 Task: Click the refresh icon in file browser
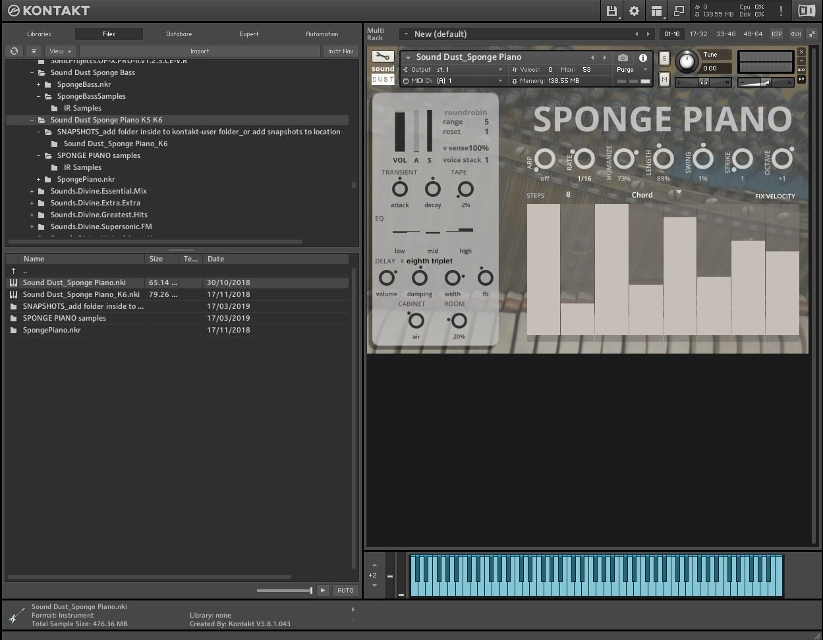[x=14, y=51]
